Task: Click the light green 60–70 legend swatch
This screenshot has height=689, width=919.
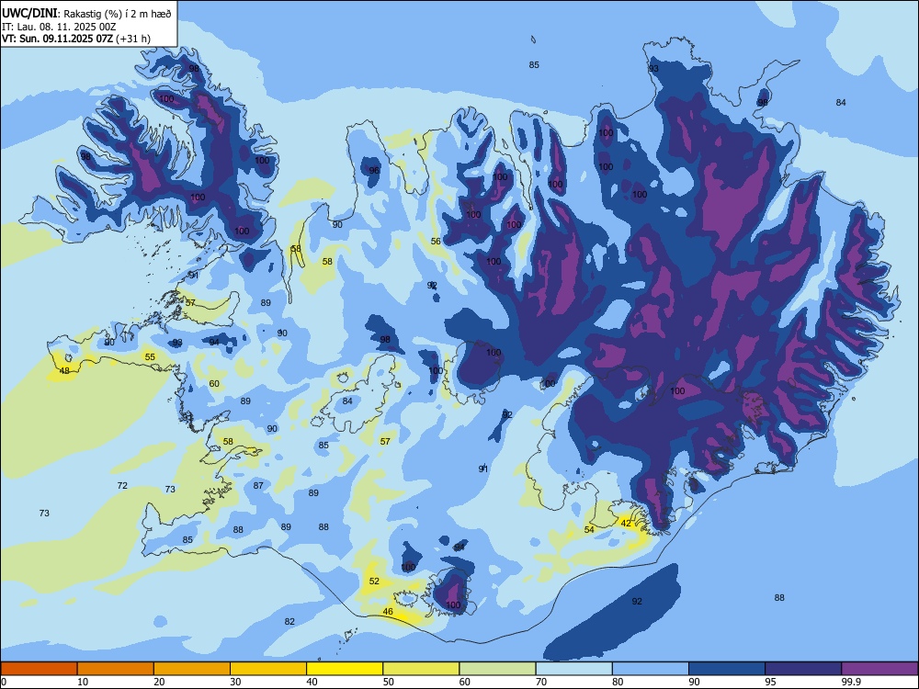Action: click(497, 669)
